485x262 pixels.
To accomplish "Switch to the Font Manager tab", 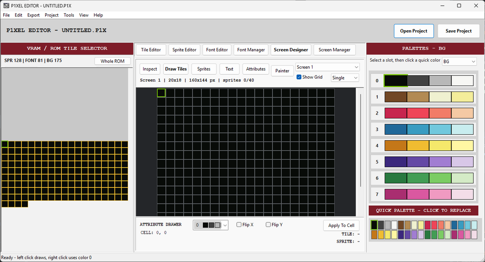I will [x=251, y=50].
